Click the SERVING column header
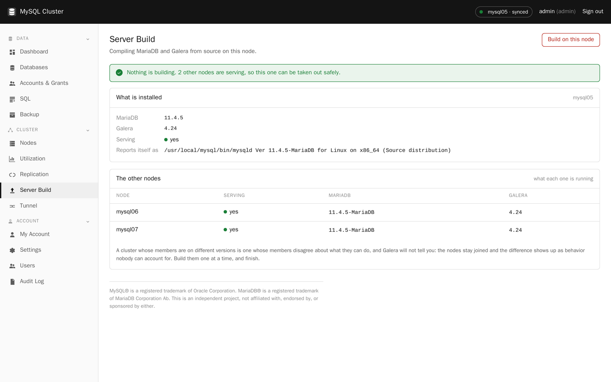The width and height of the screenshot is (611, 382). tap(234, 196)
